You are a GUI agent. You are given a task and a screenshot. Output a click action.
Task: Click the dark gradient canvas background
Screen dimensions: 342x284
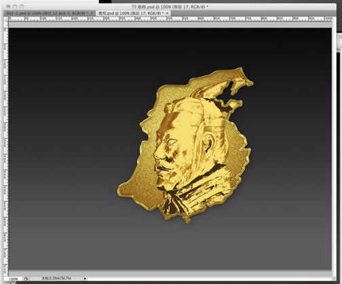point(68,113)
